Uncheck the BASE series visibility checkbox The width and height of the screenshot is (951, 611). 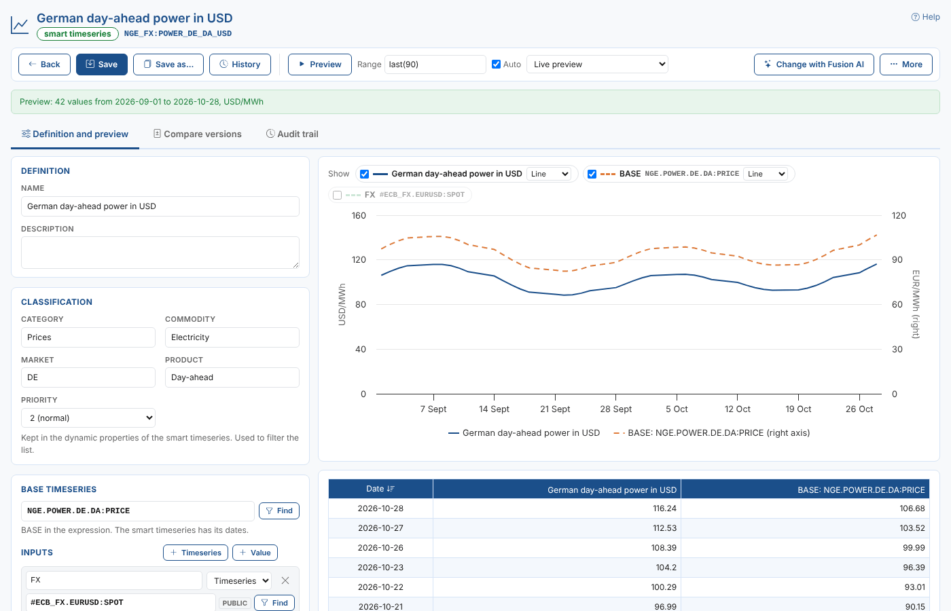coord(592,174)
